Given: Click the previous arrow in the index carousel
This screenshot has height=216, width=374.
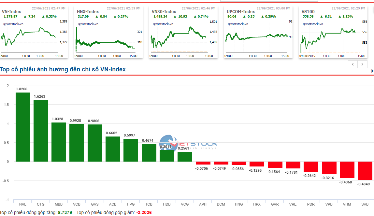Looking at the screenshot, I should pyautogui.click(x=353, y=65).
